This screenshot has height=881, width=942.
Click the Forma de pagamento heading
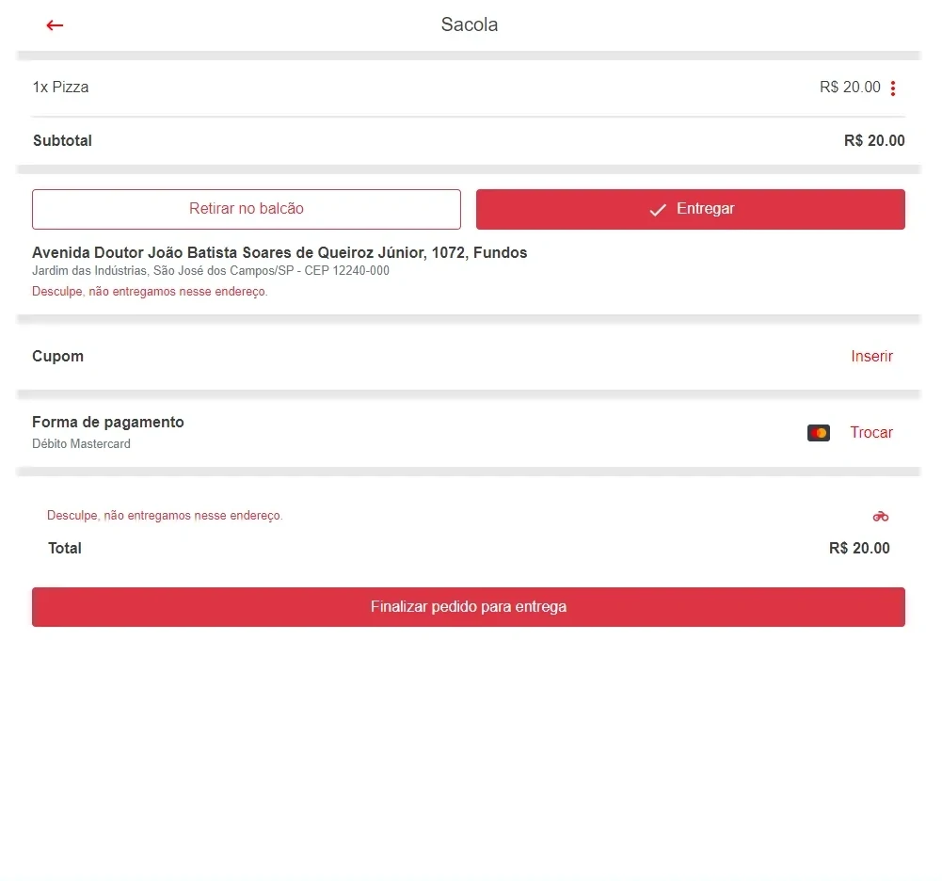pos(108,423)
